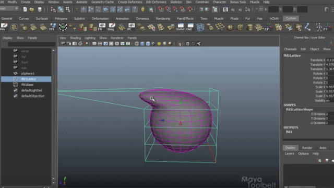Switch to the Anim layer tab

(323, 148)
